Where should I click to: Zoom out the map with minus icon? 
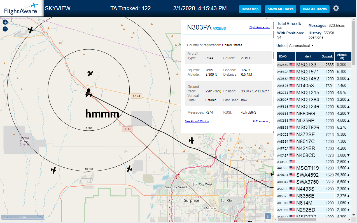click(x=5, y=29)
